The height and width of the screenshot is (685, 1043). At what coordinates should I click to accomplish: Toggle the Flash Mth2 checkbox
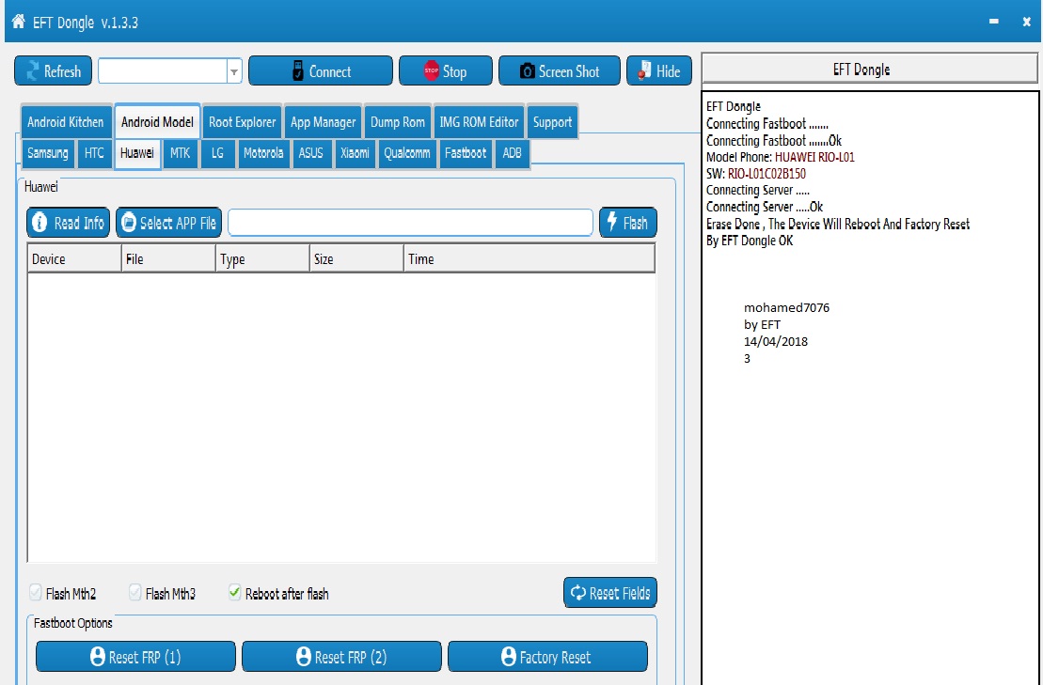[x=35, y=592]
